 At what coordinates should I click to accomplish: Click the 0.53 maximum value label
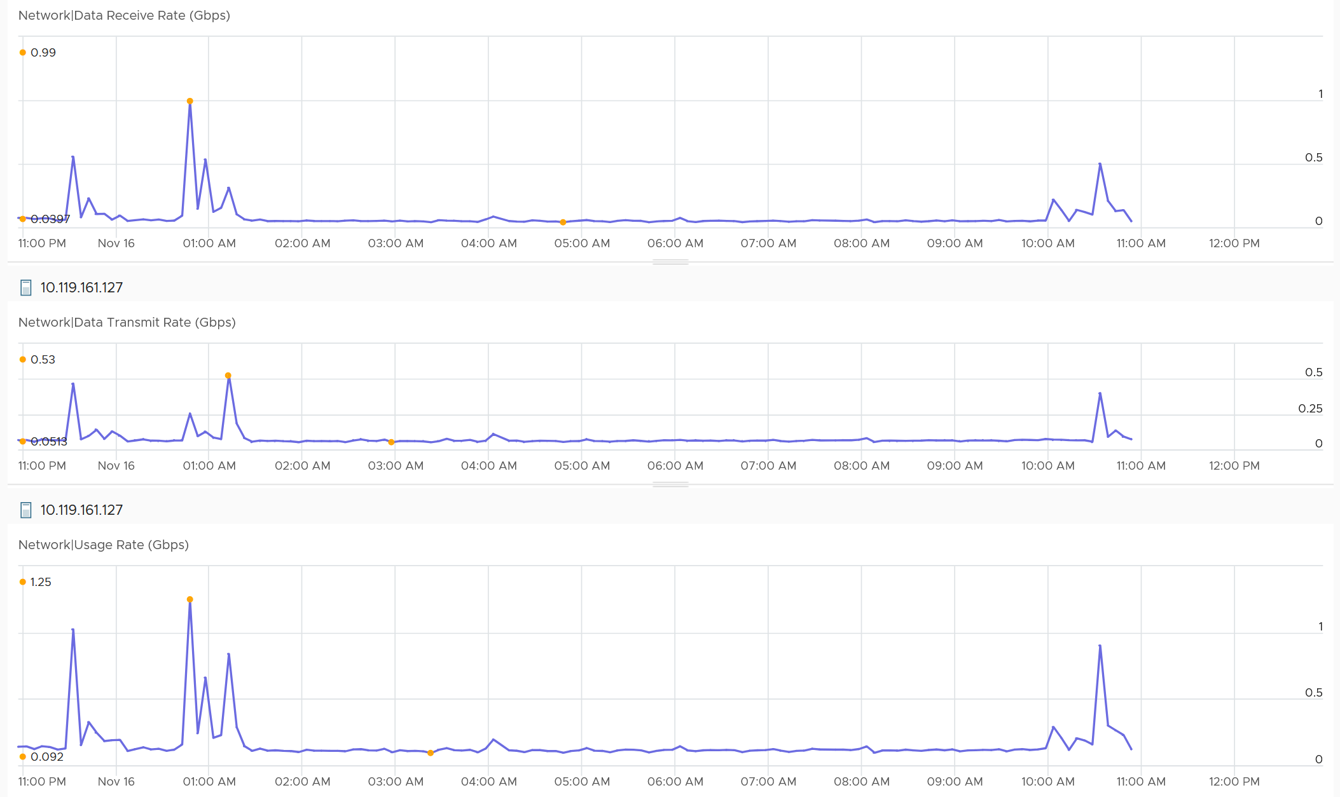tap(43, 360)
